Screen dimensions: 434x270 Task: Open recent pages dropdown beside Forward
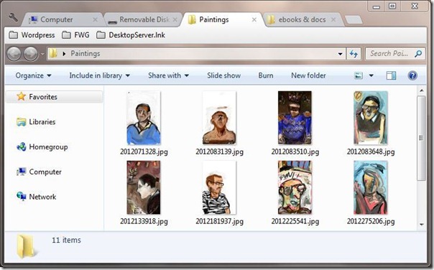tap(42, 54)
